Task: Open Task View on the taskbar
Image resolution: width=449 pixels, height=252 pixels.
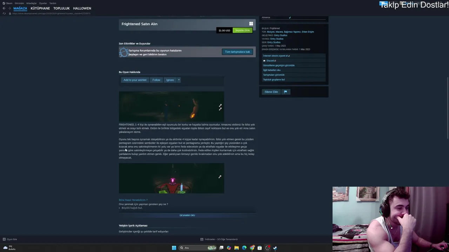Action: tap(221, 248)
